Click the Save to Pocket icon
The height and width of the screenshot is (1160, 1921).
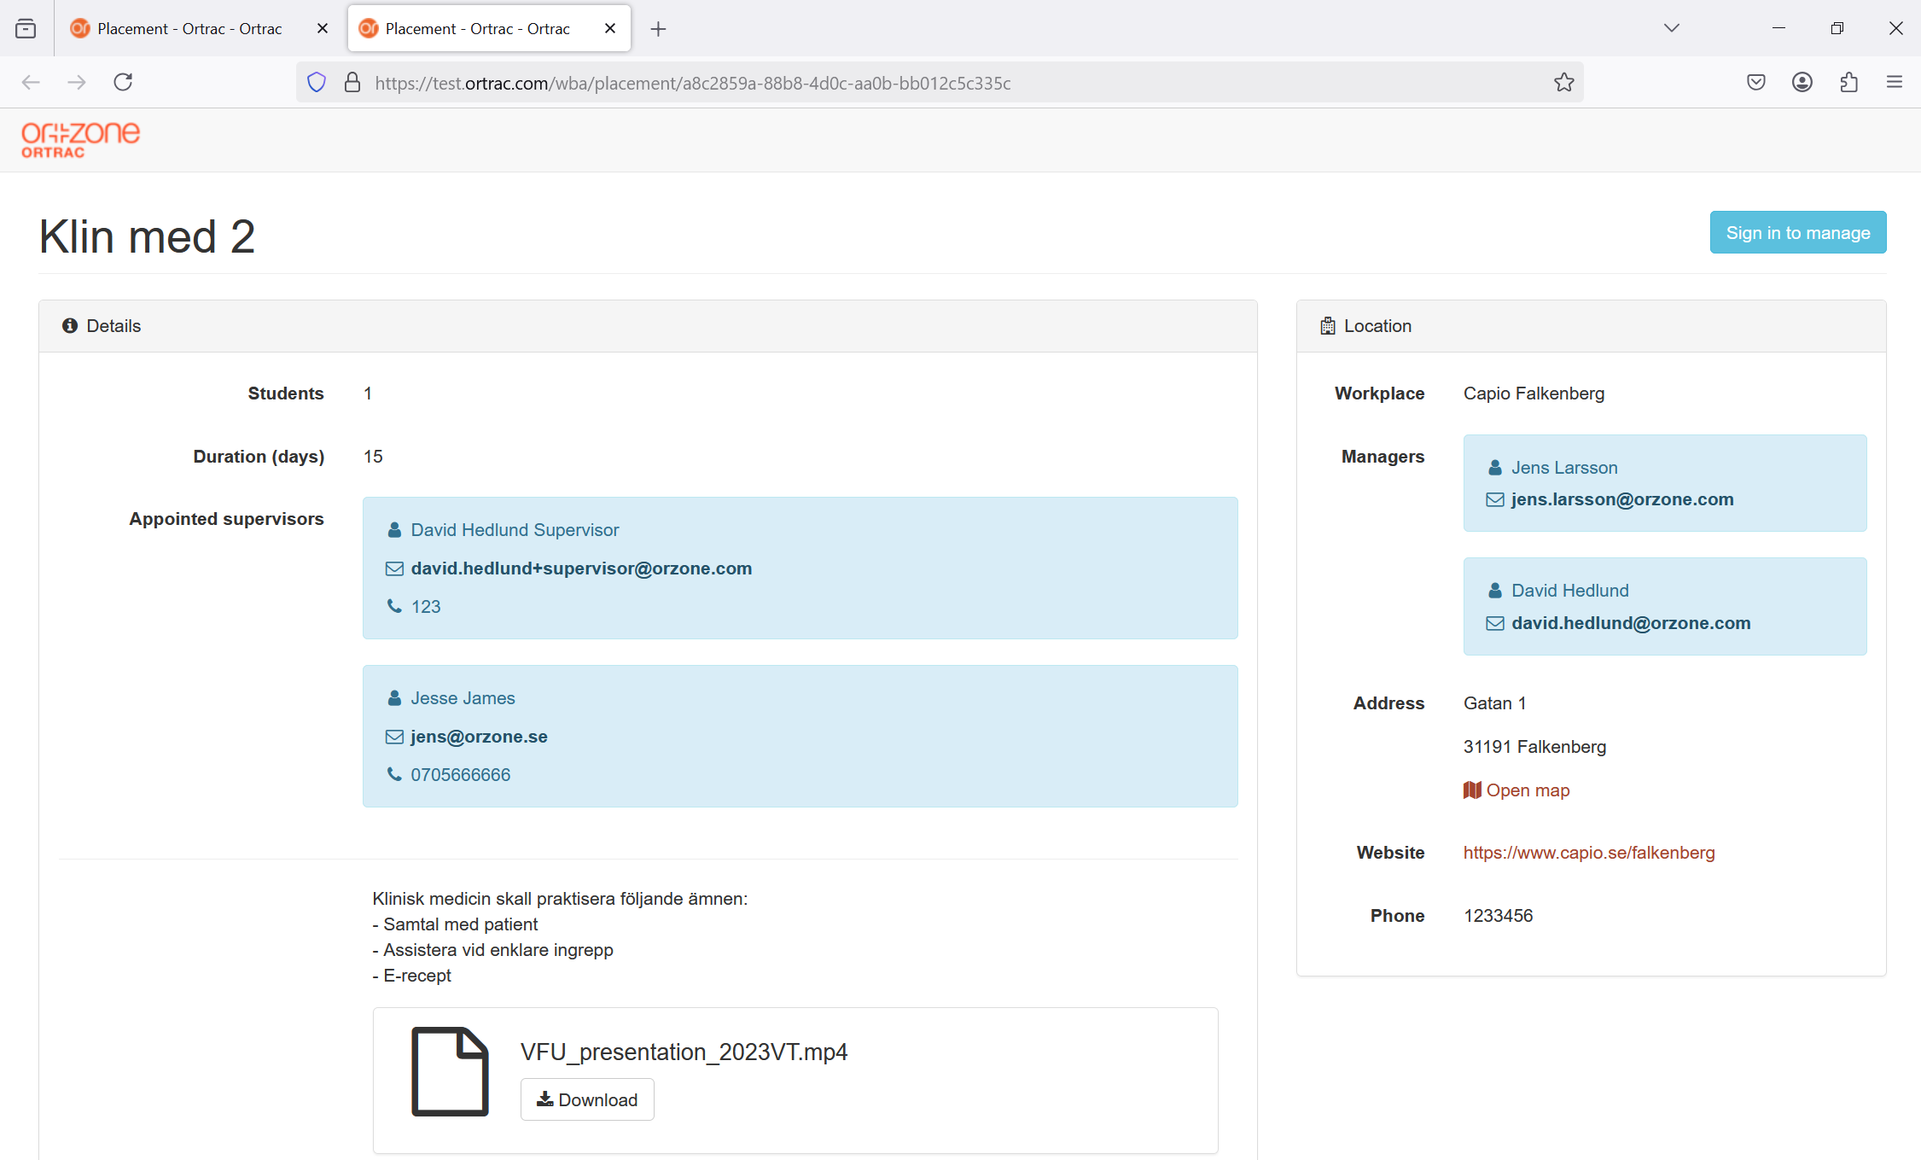[x=1755, y=83]
